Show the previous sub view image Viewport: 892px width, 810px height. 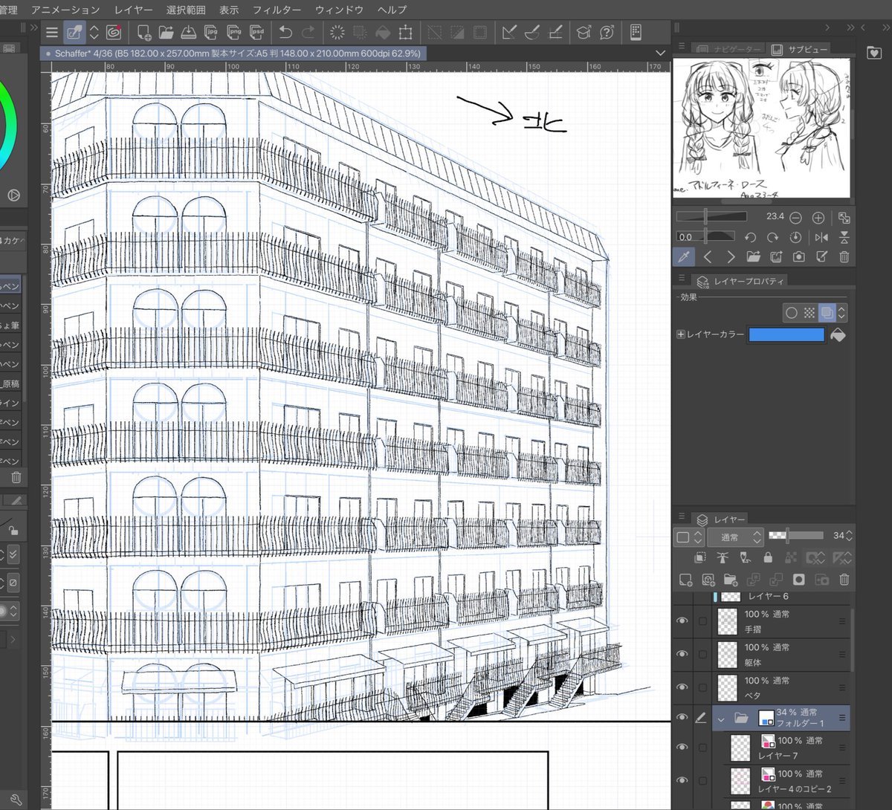708,257
